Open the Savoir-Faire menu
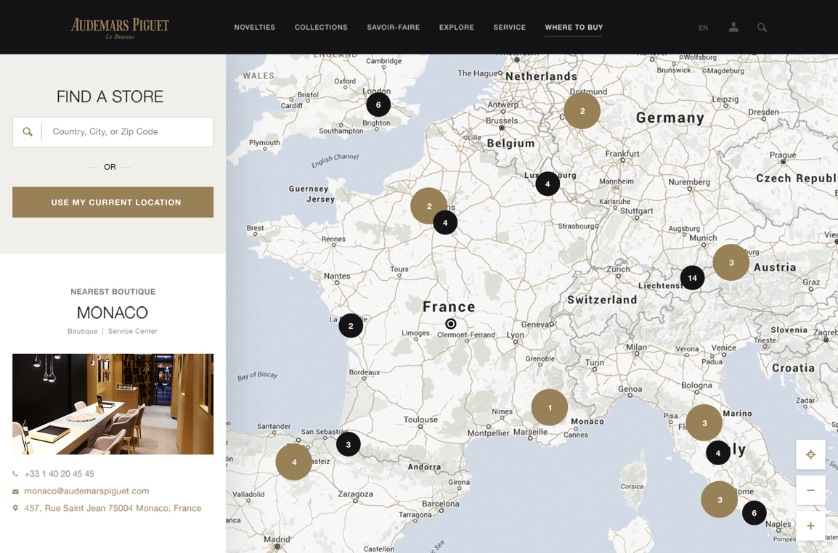 coord(394,28)
